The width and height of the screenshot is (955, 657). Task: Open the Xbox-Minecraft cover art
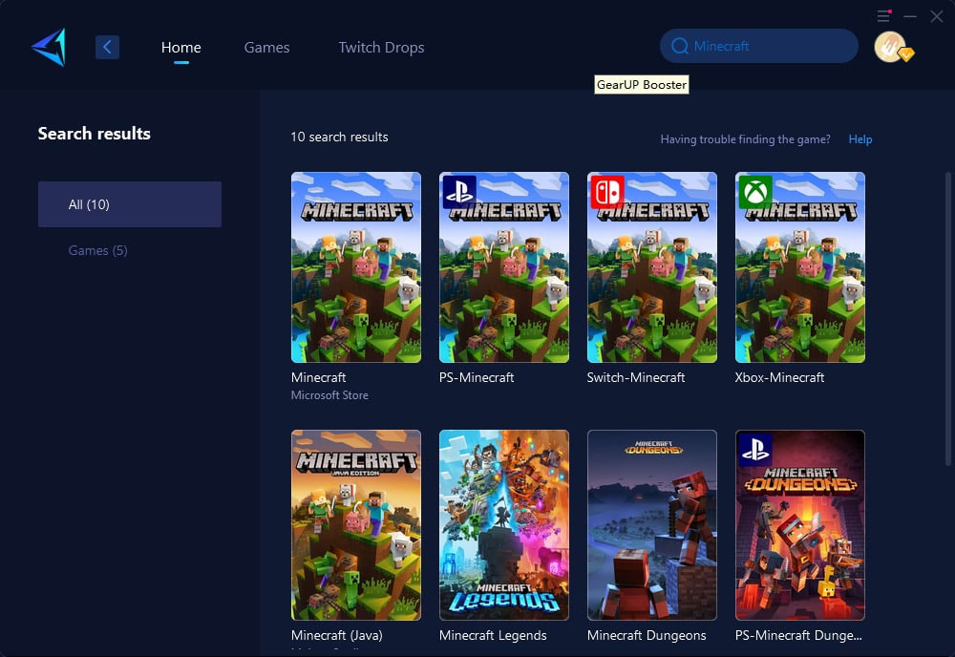coord(799,267)
